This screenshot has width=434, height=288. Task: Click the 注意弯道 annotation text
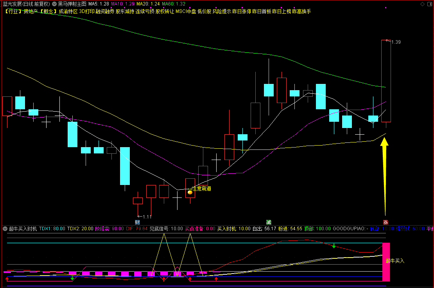[202, 188]
